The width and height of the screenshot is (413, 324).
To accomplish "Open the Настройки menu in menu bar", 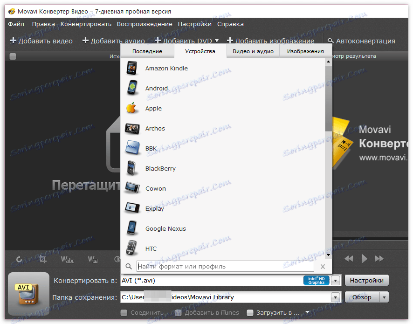I will point(195,24).
